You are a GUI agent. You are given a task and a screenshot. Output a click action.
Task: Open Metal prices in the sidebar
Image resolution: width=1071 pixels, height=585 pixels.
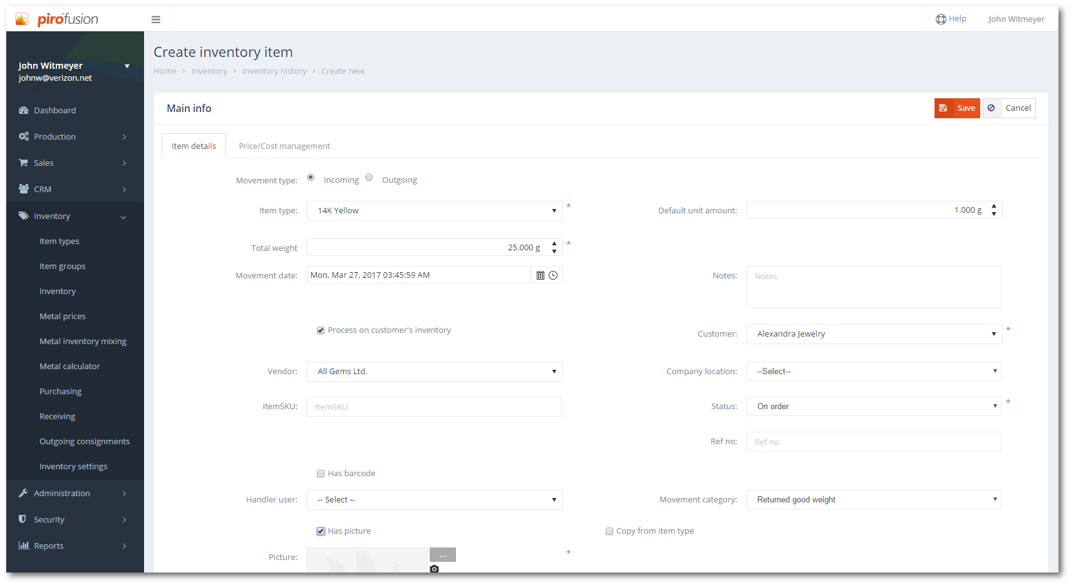coord(63,317)
